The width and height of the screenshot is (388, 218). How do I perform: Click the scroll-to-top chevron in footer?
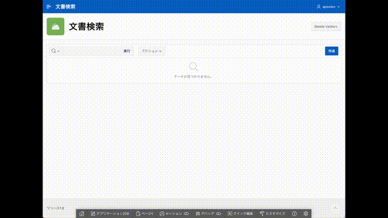335,208
